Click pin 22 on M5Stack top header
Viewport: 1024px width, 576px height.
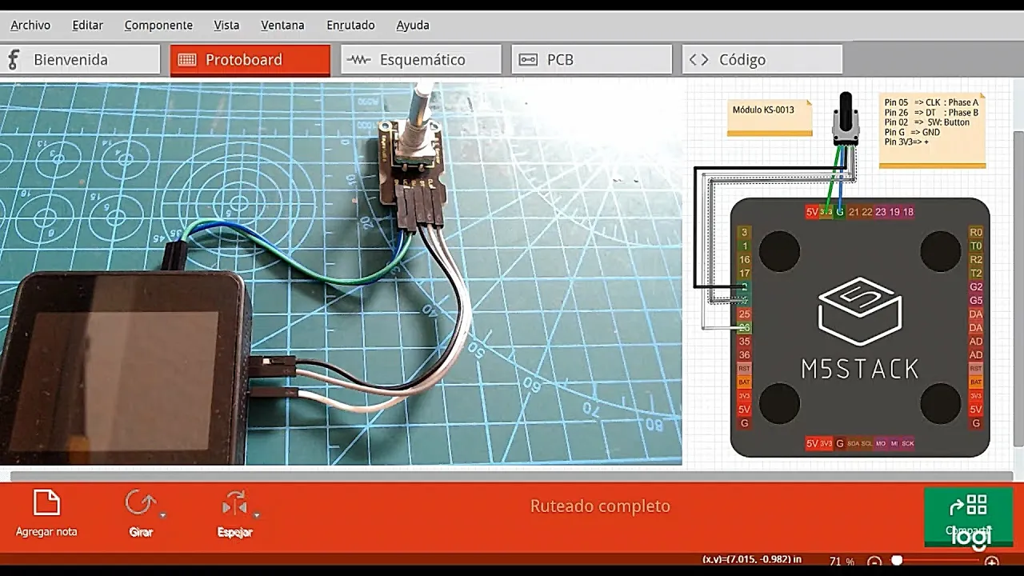point(867,212)
